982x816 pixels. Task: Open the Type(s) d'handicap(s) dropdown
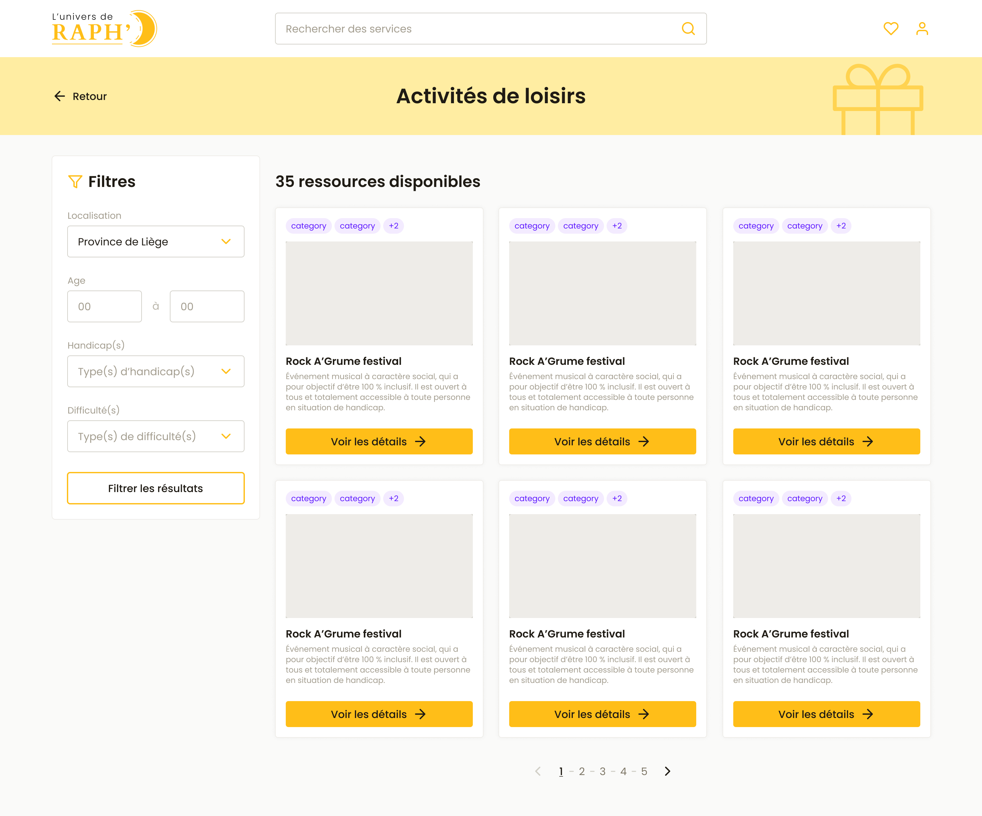[x=156, y=372]
